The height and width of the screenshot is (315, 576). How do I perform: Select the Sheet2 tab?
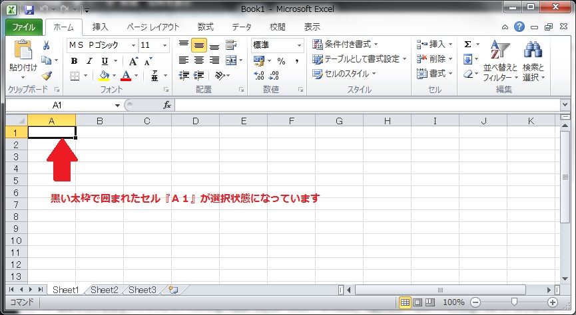coord(105,290)
